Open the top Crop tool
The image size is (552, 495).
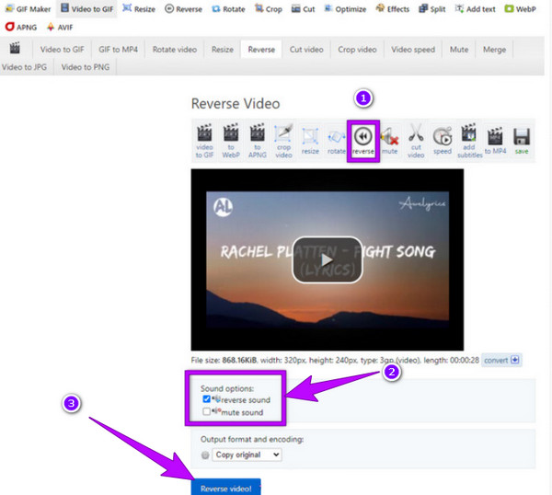coord(269,9)
